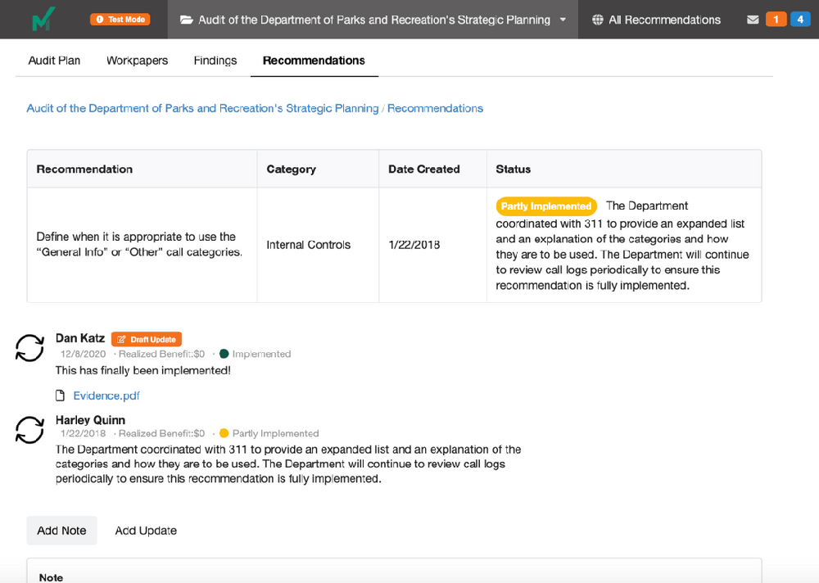
Task: Toggle the Test Mode badge
Action: click(120, 20)
